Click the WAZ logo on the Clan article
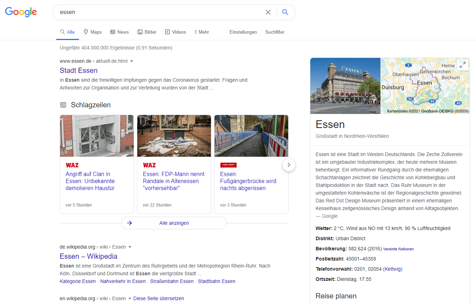This screenshot has height=304, width=476. pyautogui.click(x=72, y=165)
